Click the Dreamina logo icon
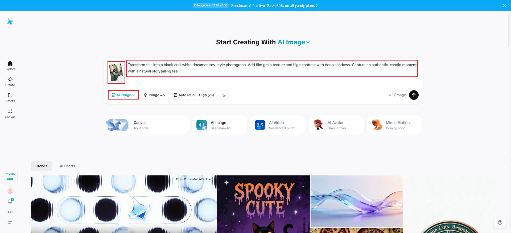Image resolution: width=511 pixels, height=233 pixels. click(10, 21)
